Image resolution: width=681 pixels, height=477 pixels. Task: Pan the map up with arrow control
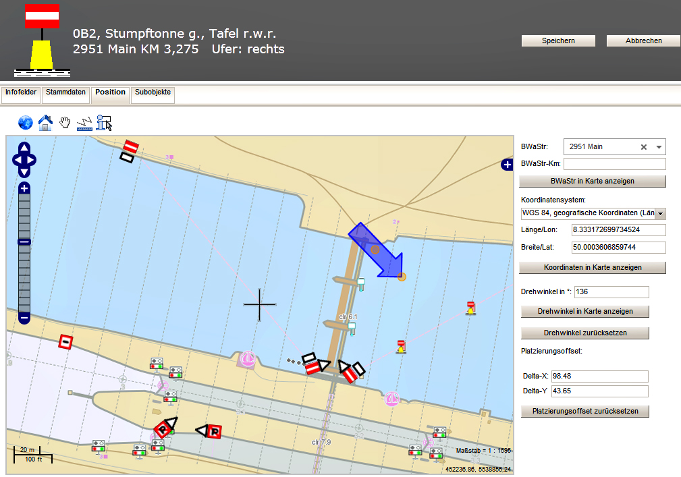24,148
